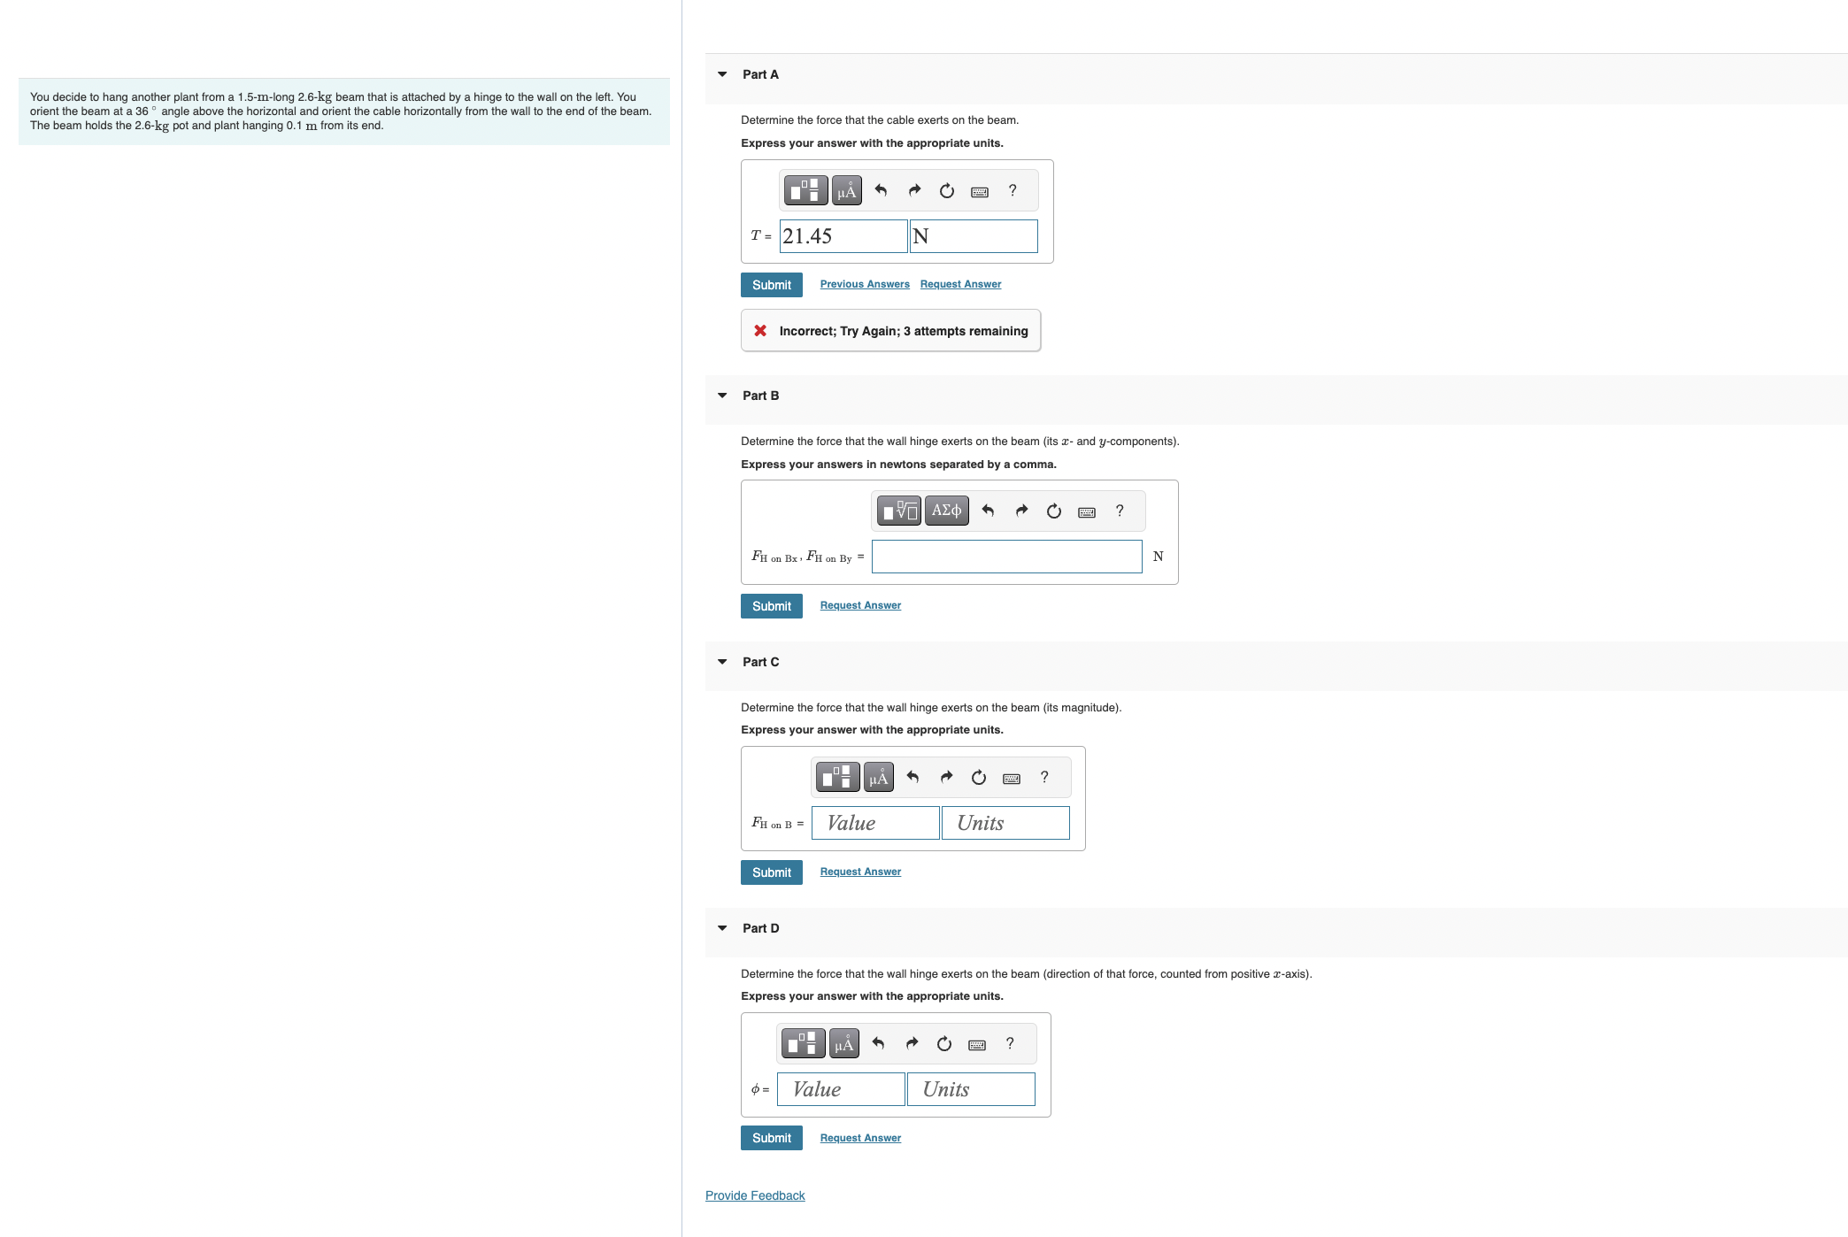Click the undo arrow in Part A toolbar
1848x1237 pixels.
[x=881, y=190]
